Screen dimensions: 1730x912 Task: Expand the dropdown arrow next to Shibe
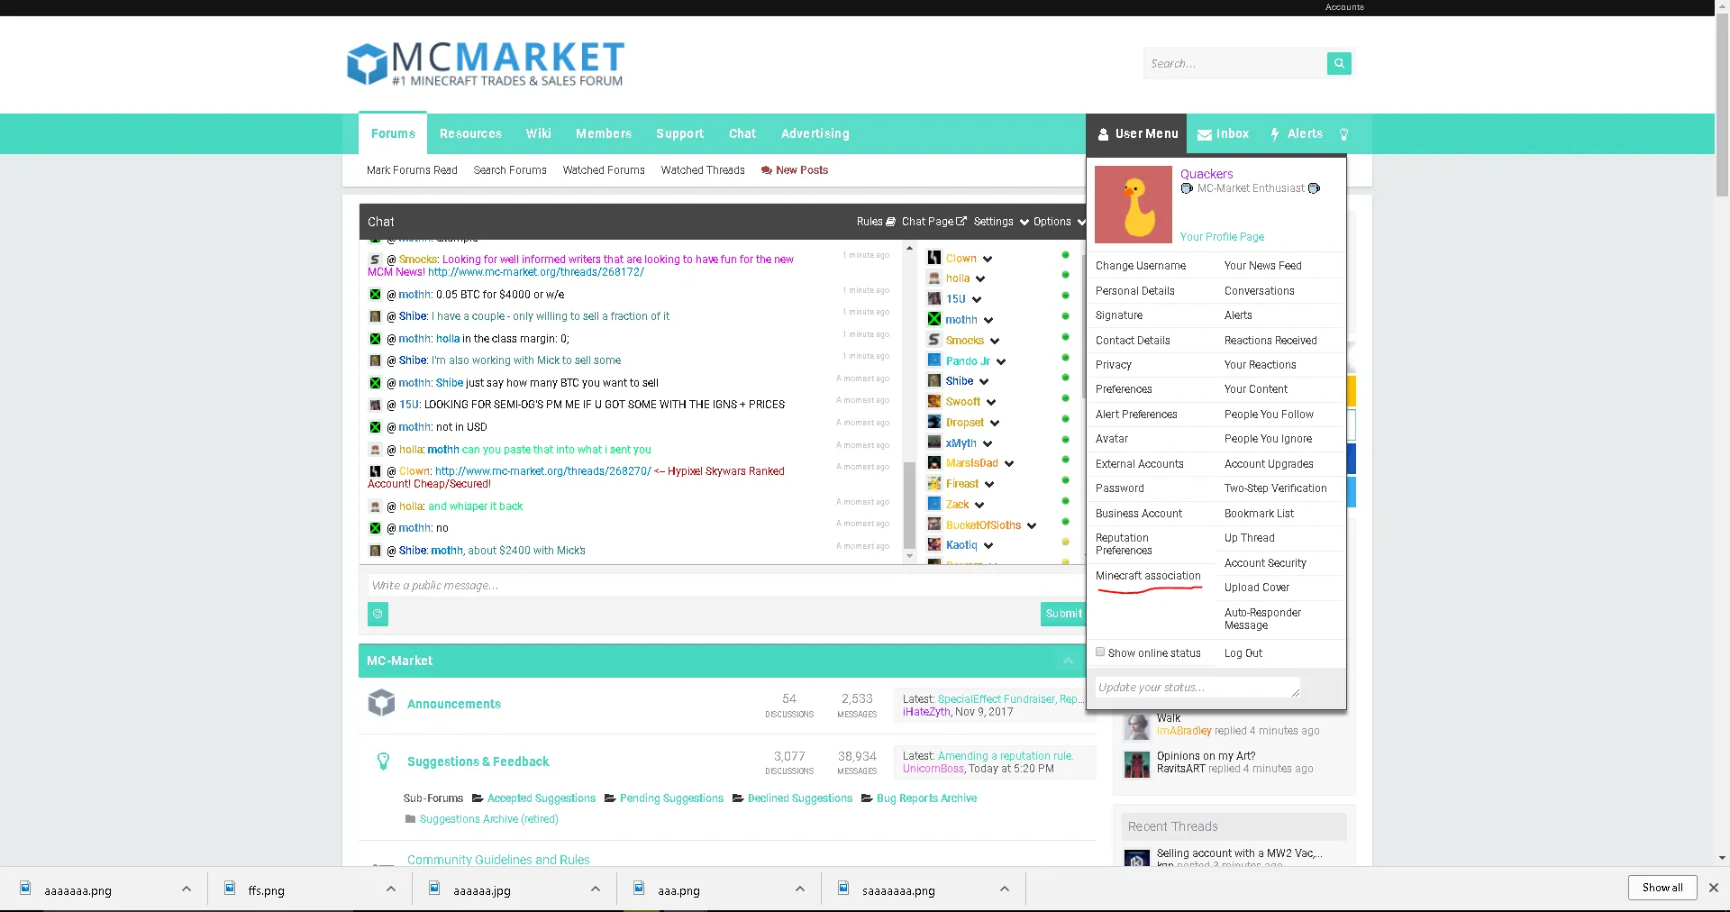pyautogui.click(x=984, y=381)
